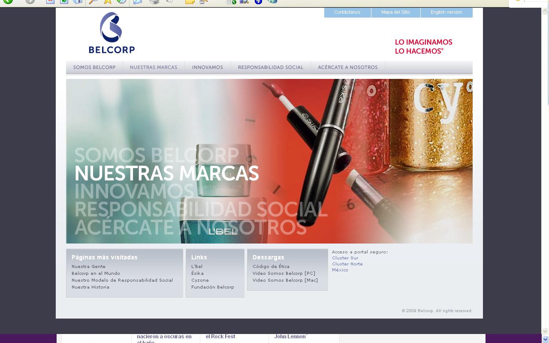Expand the ACÉRCATE A NOSOTROS navigation section
Screen dimensions: 549x343
(347, 67)
